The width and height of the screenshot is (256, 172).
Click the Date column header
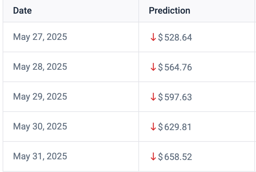pos(22,11)
